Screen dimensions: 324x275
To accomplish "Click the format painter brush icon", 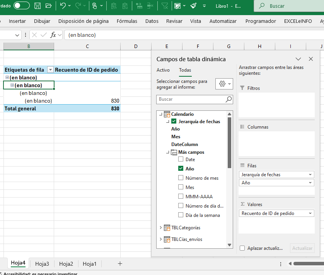I will 193,6.
